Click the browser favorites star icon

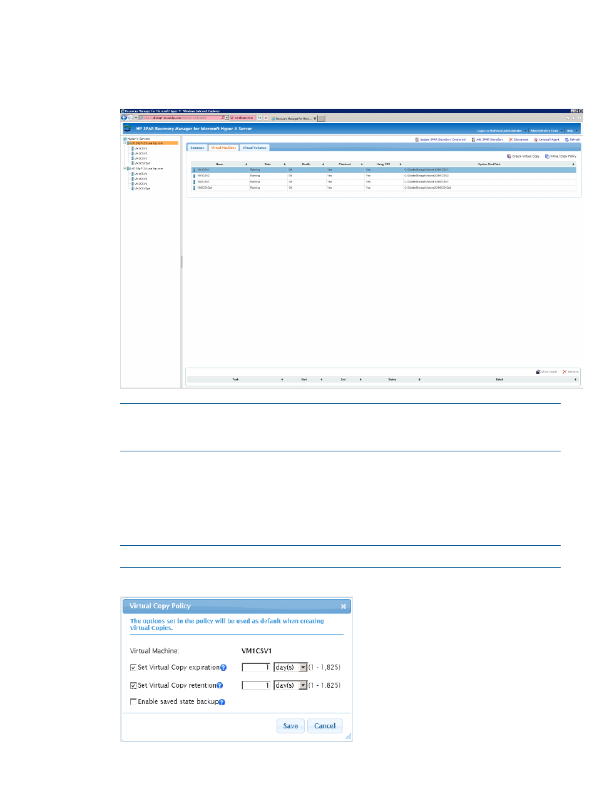tap(574, 118)
